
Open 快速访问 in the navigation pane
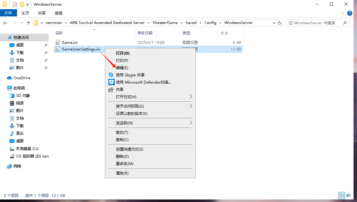(21, 37)
